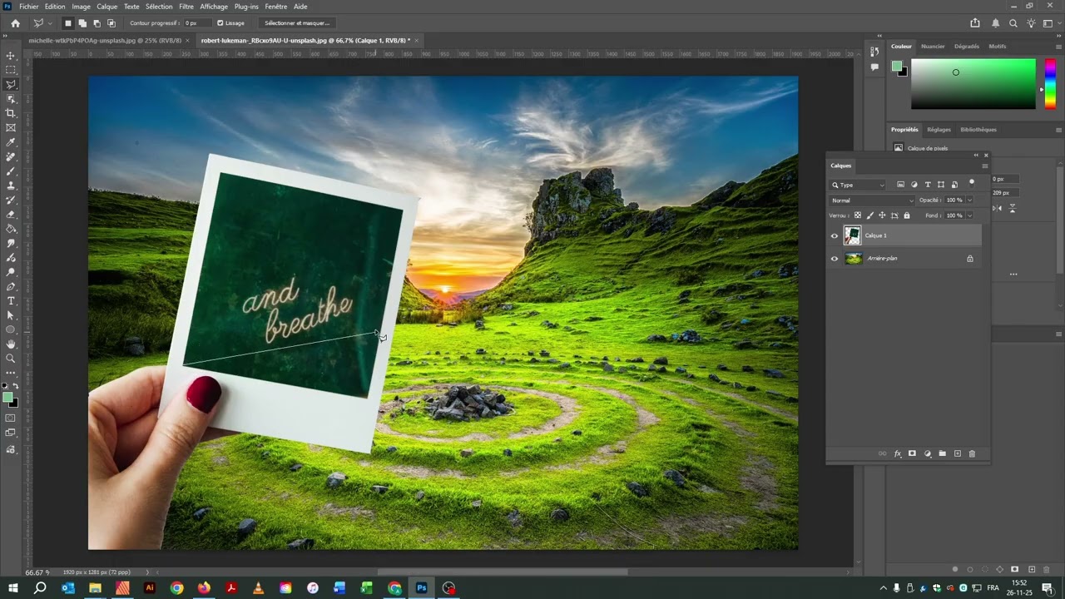Toggle pixel layer filter icon
Viewport: 1065px width, 599px height.
click(900, 185)
